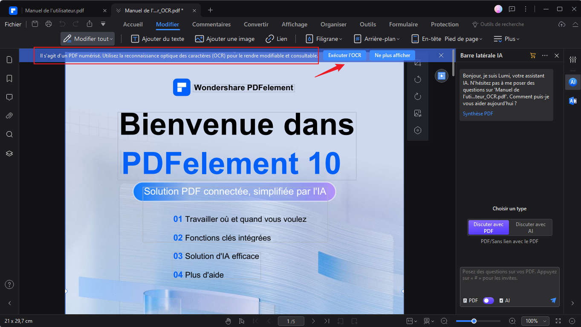Toggle the PDF / AI switch
The height and width of the screenshot is (327, 581).
tap(489, 301)
